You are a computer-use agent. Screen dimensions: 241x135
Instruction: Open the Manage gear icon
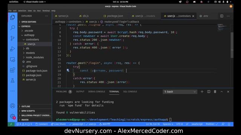[12, 116]
